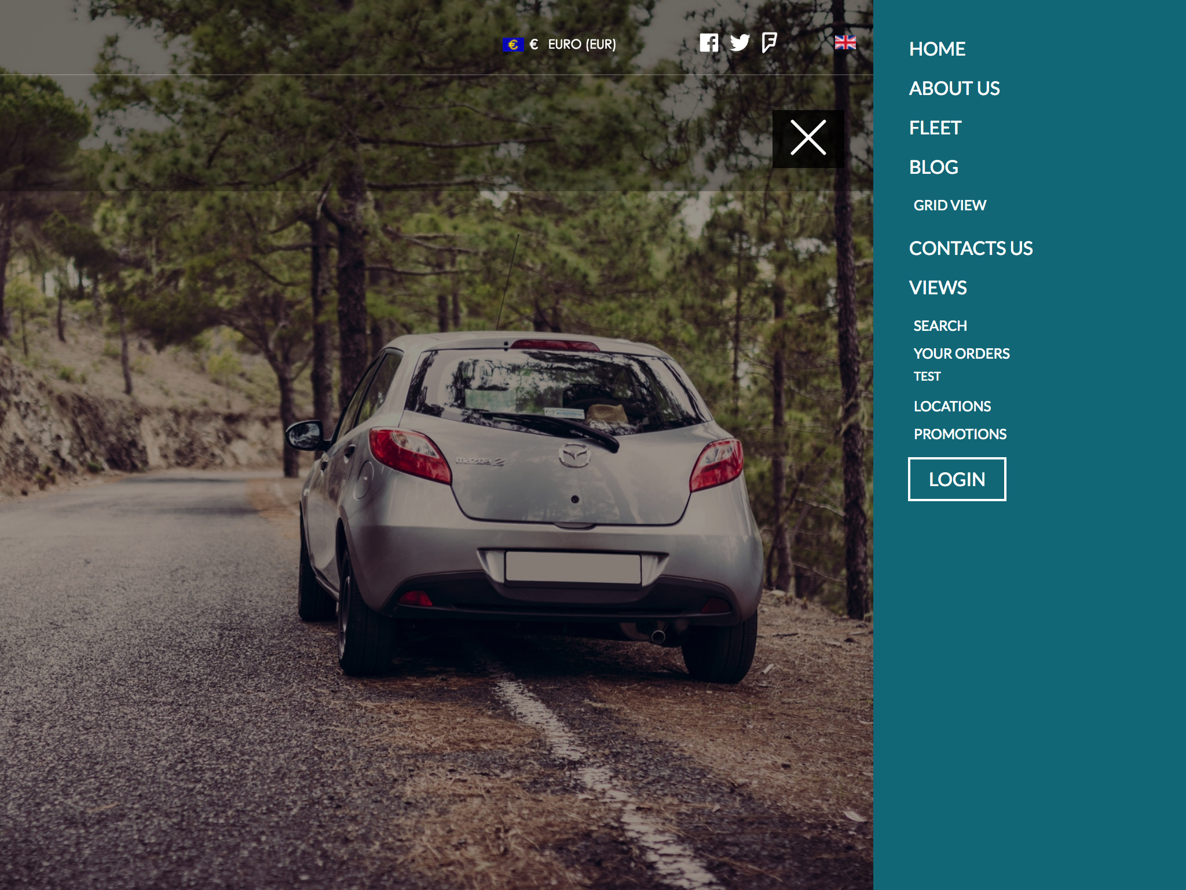Open the FLEET navigation section
Image resolution: width=1186 pixels, height=890 pixels.
tap(934, 127)
